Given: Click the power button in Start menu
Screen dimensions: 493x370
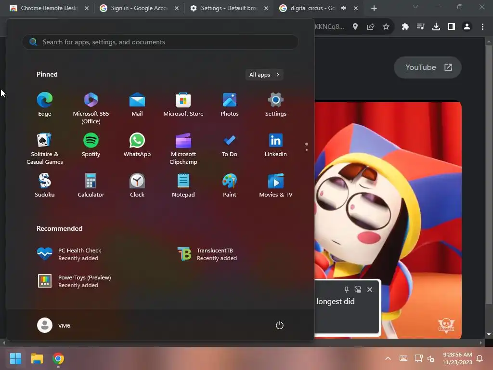Looking at the screenshot, I should (280, 325).
